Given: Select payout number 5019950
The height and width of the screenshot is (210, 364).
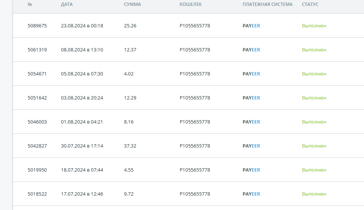Looking at the screenshot, I should pos(37,170).
